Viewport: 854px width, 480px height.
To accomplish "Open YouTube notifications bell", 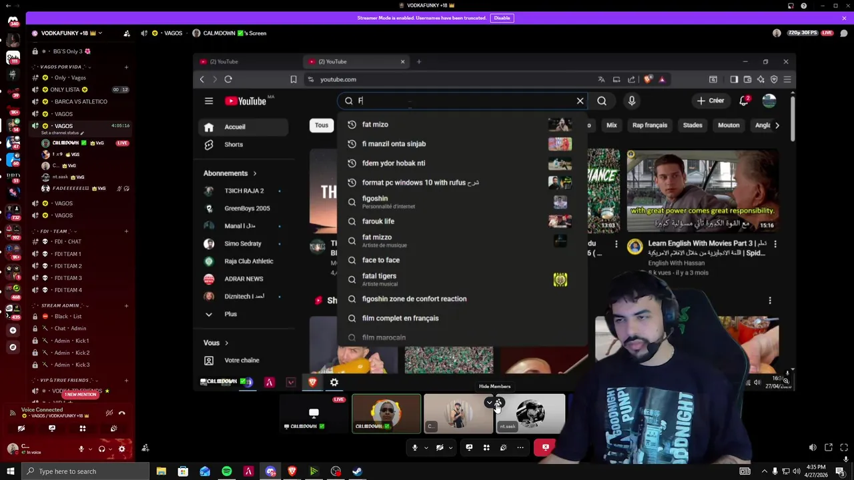I will (x=744, y=101).
